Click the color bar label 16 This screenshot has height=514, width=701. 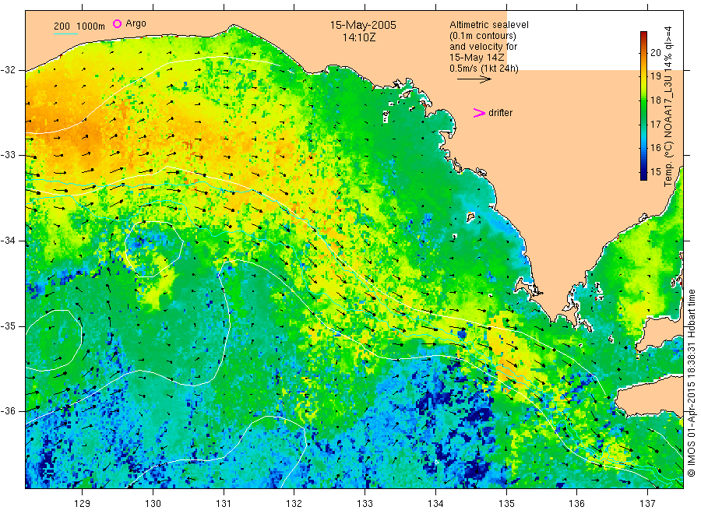click(655, 148)
